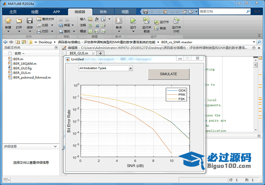Open the address bar path history dropdown
The width and height of the screenshot is (265, 185).
pos(254,42)
